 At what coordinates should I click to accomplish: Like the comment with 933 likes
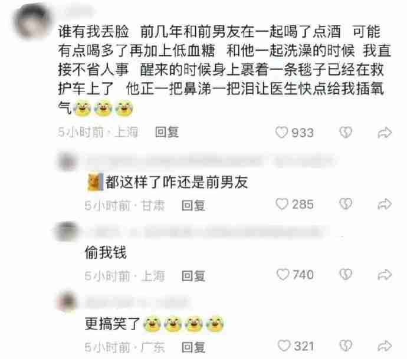pos(281,132)
